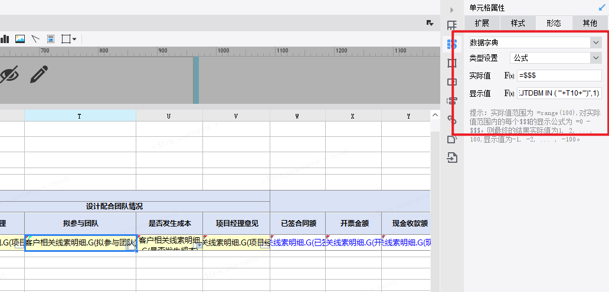Toggle the crossed-eye visibility icon
Screen dimensions: 609x292
pos(9,74)
